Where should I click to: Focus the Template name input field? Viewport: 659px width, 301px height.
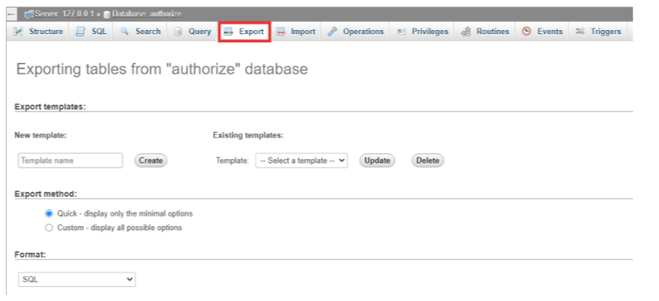pos(71,160)
